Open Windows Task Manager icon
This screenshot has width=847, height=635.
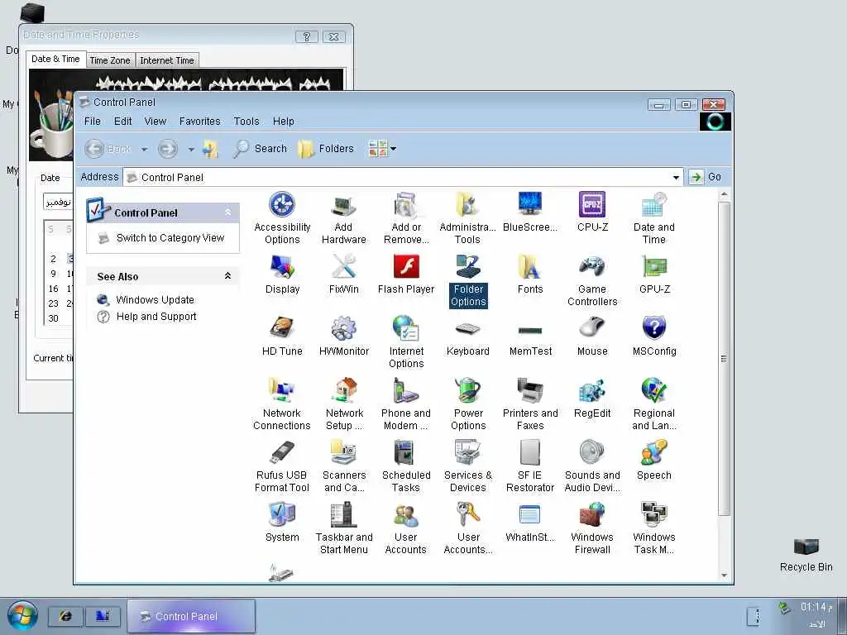tap(653, 528)
